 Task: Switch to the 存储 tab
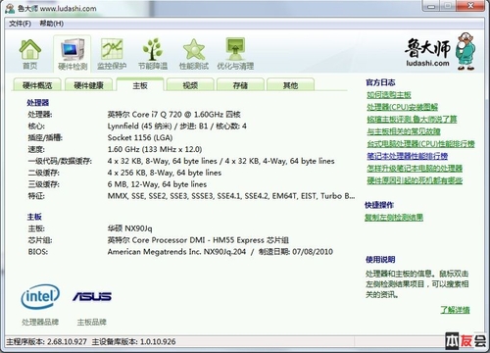[x=240, y=85]
